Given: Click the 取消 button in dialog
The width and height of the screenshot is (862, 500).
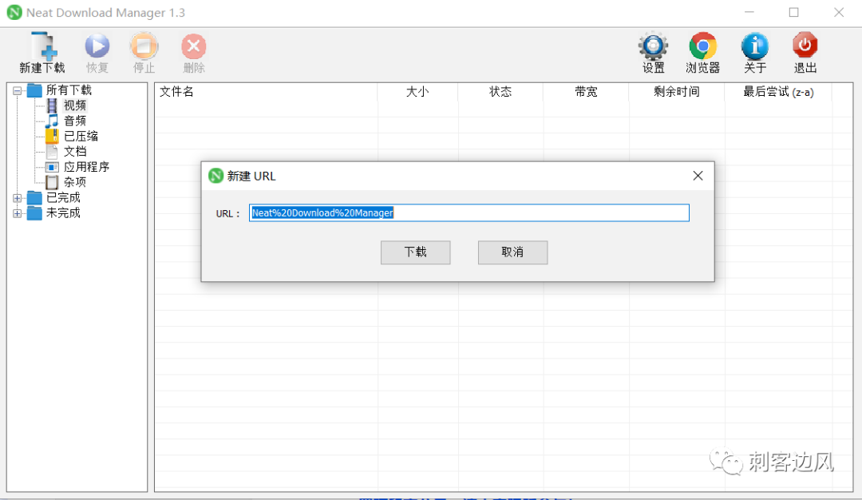Looking at the screenshot, I should [512, 252].
